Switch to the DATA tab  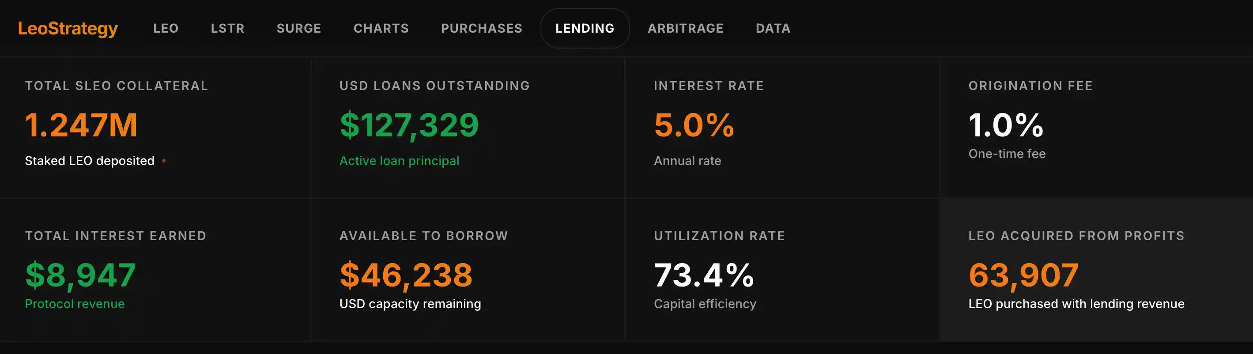click(x=773, y=28)
